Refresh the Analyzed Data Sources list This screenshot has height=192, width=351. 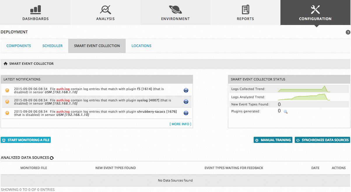pos(52,158)
